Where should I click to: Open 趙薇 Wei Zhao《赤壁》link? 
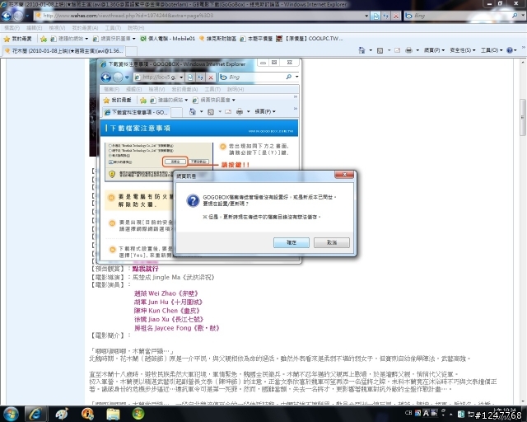click(x=166, y=293)
